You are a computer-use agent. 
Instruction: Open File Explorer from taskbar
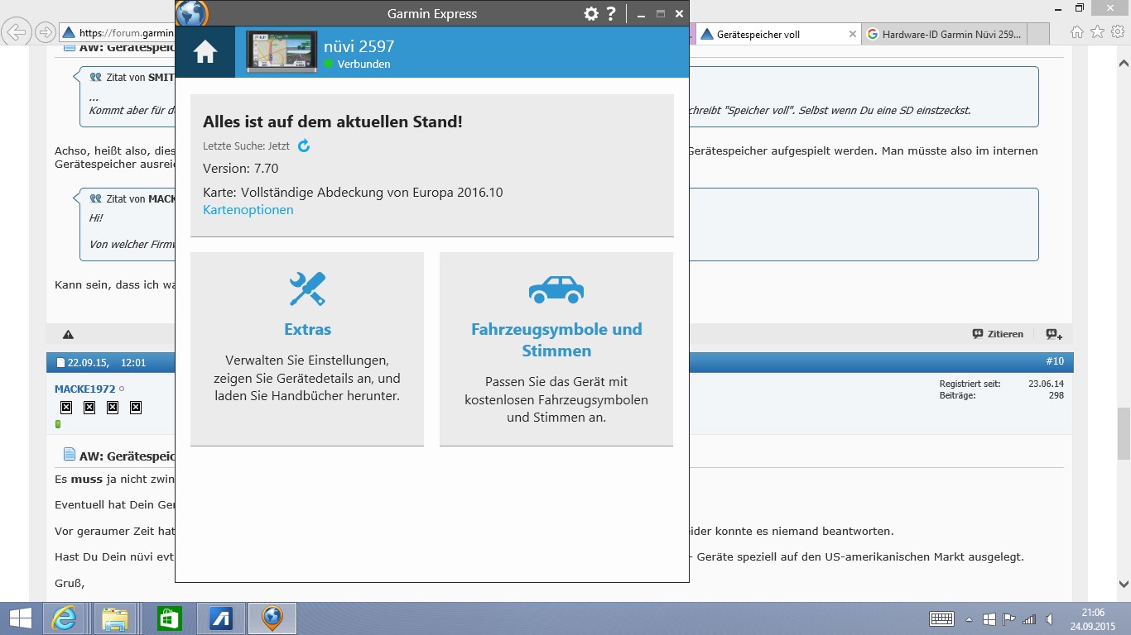[x=114, y=618]
